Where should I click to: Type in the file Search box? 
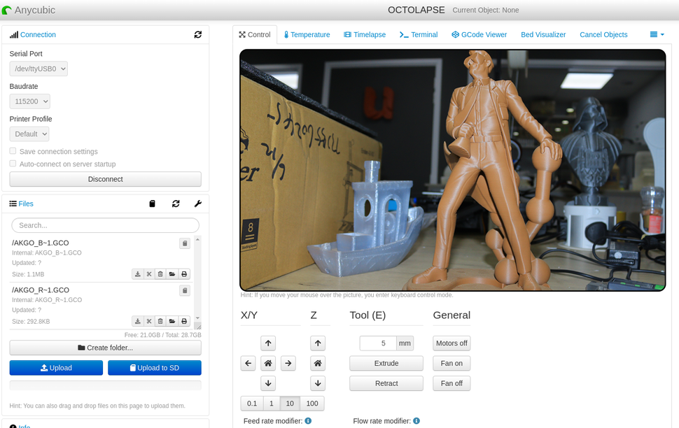tap(105, 225)
